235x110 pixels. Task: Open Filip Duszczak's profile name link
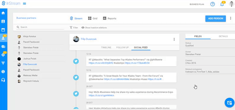click(89, 39)
